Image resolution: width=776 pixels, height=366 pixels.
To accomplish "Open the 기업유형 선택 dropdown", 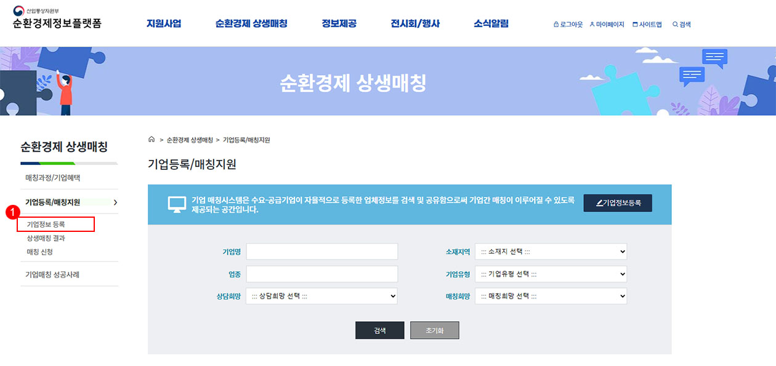I will coord(551,274).
